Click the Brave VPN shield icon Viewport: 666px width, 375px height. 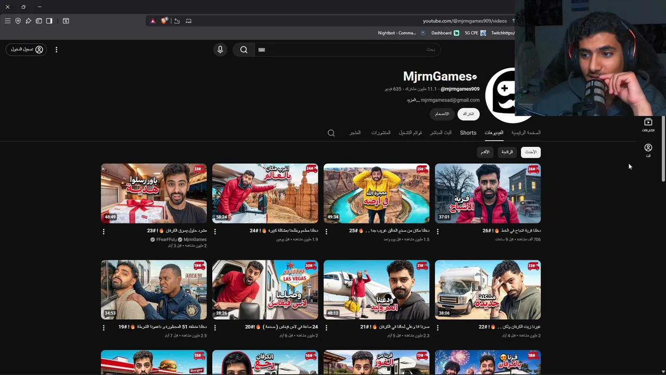click(18, 21)
